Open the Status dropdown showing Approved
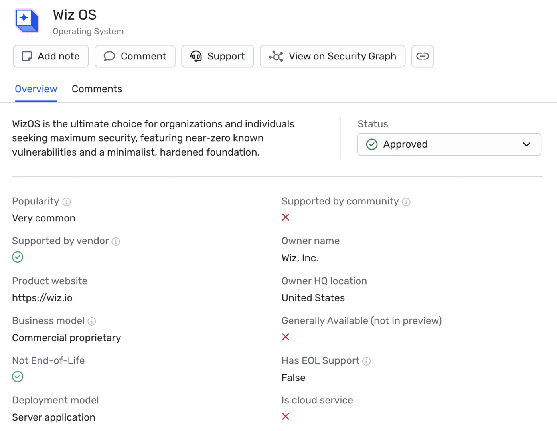 point(449,144)
